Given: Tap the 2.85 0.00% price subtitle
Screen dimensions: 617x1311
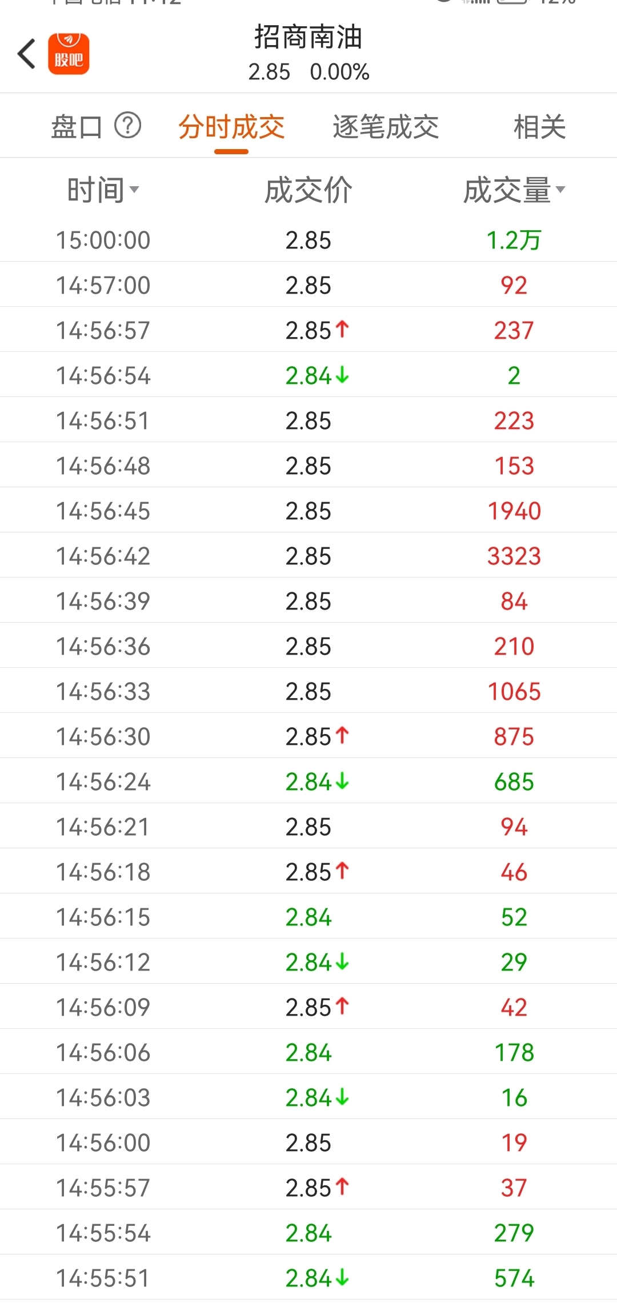Looking at the screenshot, I should tap(308, 72).
